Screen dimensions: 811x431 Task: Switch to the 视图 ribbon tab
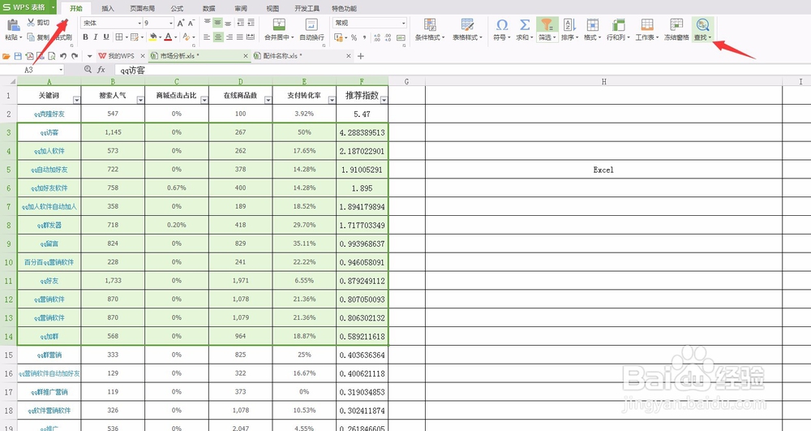pyautogui.click(x=272, y=8)
